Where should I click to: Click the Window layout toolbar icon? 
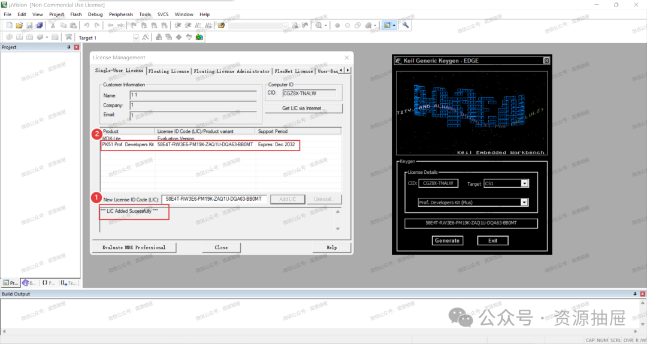[387, 25]
